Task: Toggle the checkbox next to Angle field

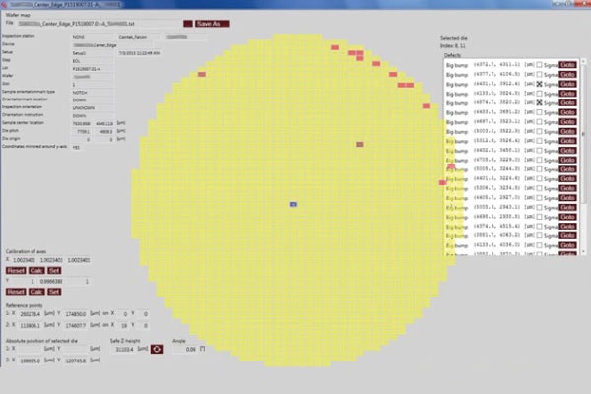Action: click(x=203, y=348)
